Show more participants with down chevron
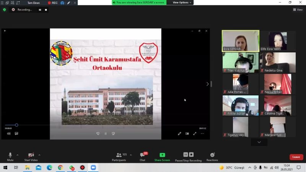This screenshot has width=306, height=172. point(259,142)
